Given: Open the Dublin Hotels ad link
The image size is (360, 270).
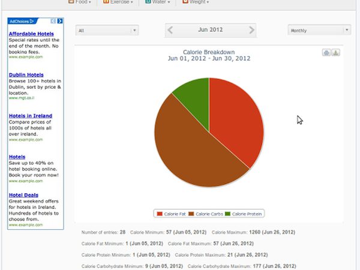Looking at the screenshot, I should click(x=26, y=75).
